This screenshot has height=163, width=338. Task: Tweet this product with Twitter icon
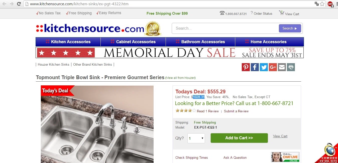tap(264, 67)
